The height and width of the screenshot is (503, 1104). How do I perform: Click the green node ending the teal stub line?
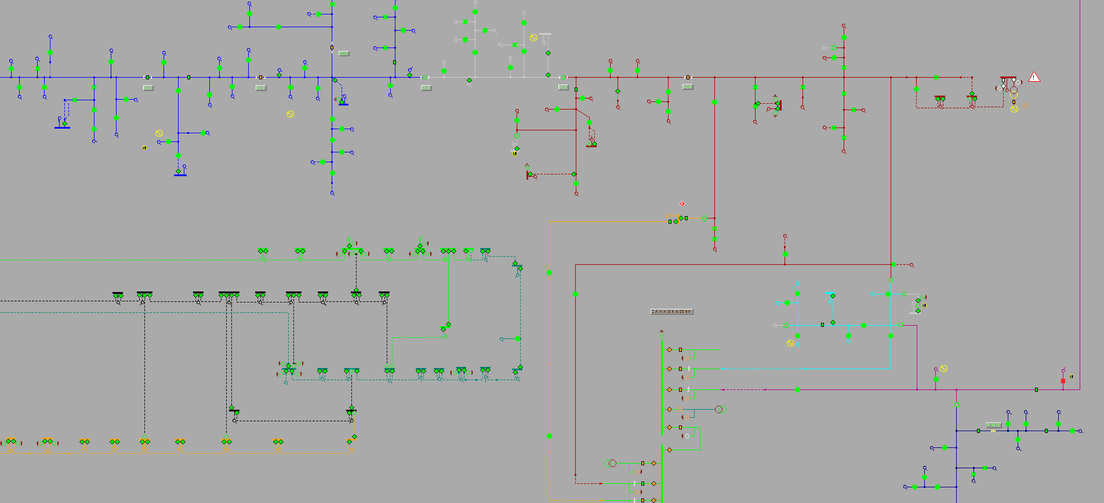click(x=517, y=338)
